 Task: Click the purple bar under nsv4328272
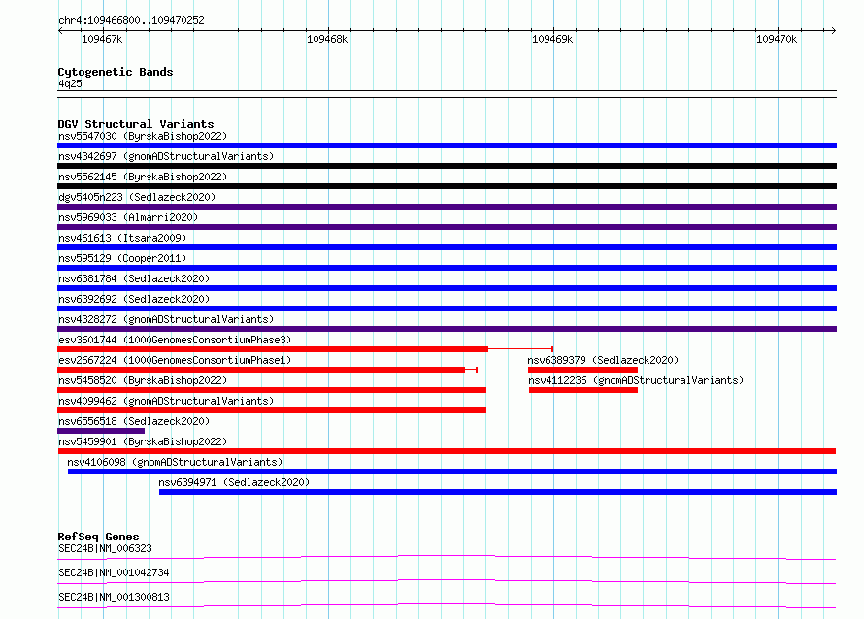coord(447,329)
